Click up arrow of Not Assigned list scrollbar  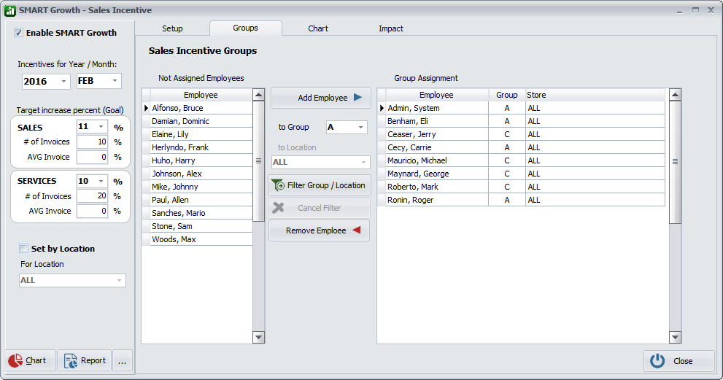(x=259, y=95)
